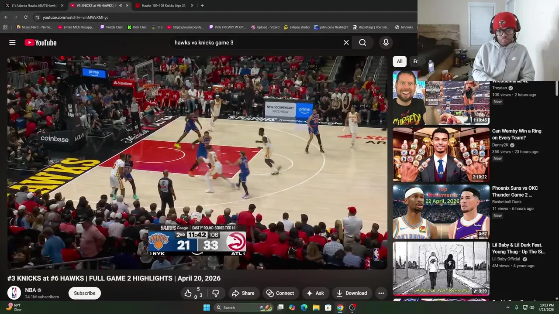Select the All filter chip

400,61
